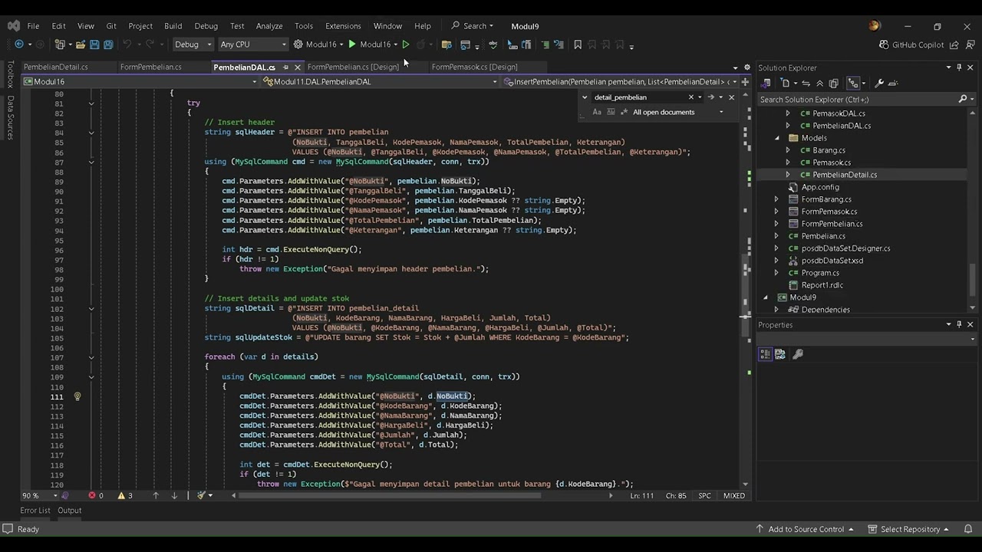Go to next issue with the down arrow
This screenshot has height=552, width=982.
[174, 495]
